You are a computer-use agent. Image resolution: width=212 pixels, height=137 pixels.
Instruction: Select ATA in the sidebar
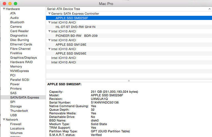click(x=13, y=13)
